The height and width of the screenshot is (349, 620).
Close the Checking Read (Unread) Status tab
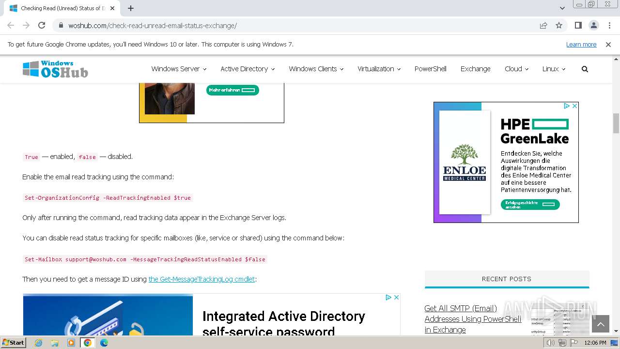(x=112, y=8)
